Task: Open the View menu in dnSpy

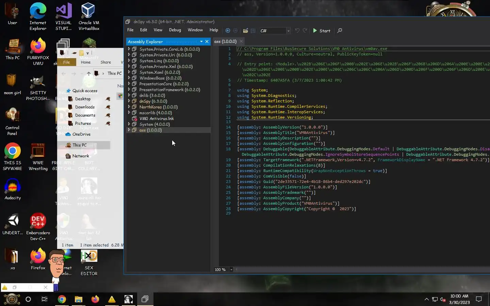Action: [x=158, y=30]
